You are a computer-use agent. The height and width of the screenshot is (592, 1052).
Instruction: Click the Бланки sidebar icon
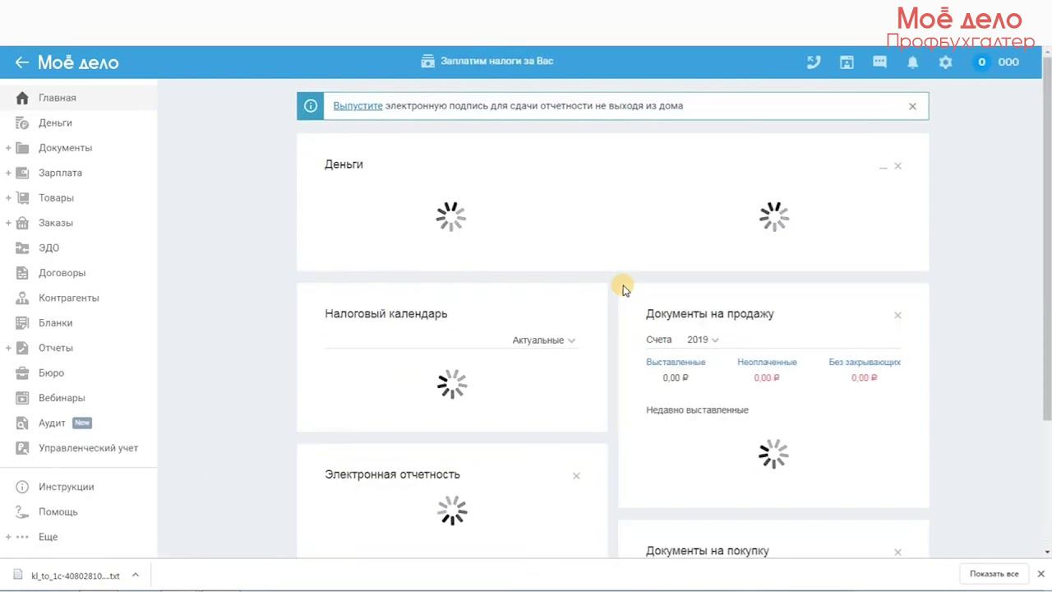pos(22,323)
